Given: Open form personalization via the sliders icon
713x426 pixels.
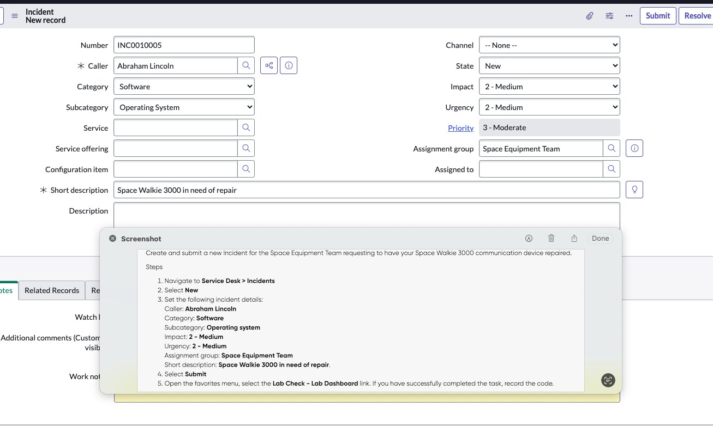Looking at the screenshot, I should coord(609,16).
